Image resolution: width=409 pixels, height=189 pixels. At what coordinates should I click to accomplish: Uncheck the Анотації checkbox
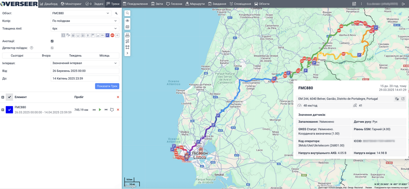tap(52, 41)
